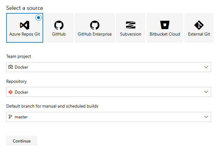This screenshot has width=222, height=153.
Task: Click the Docker text in Repository field
Action: [21, 92]
